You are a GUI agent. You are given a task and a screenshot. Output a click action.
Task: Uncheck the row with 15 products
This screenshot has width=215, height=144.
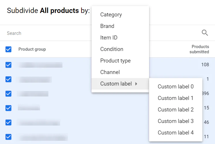[9, 108]
